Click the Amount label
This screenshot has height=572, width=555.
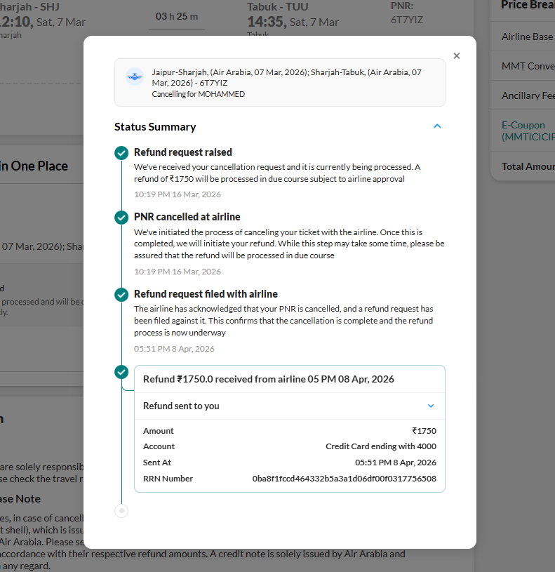[x=159, y=431]
